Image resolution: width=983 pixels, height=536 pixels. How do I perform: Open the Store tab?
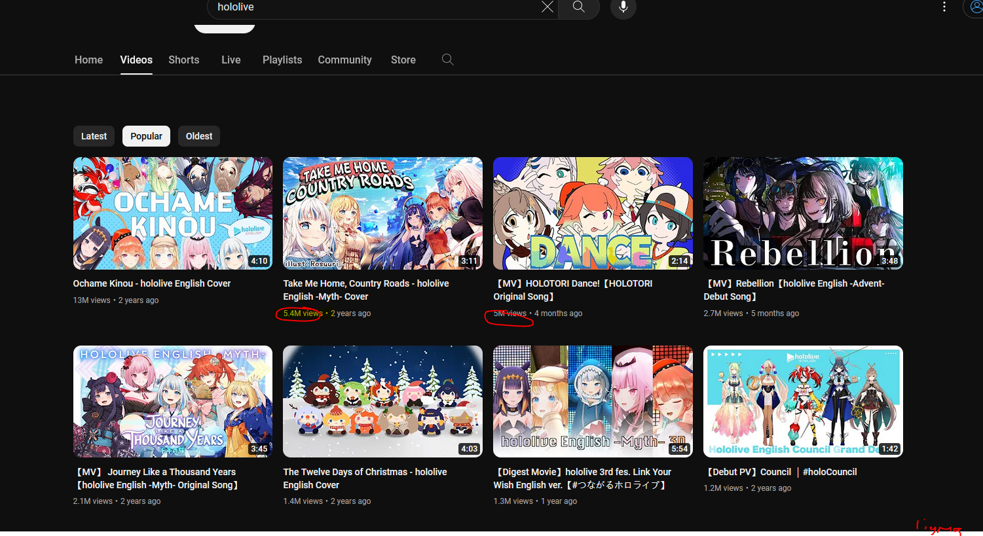(x=403, y=60)
